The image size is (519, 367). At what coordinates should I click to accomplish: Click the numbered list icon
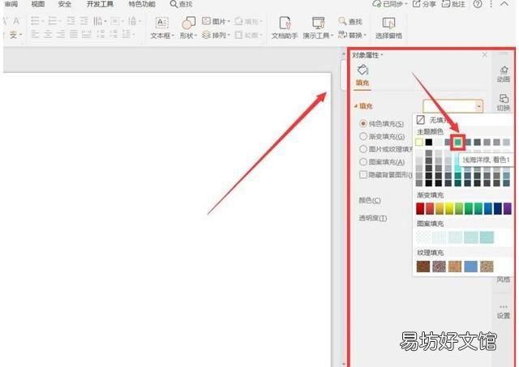(x=53, y=22)
